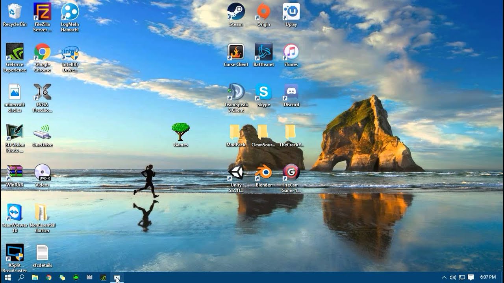
Task: Select the Intel(R) Driver shortcut
Action: click(x=70, y=57)
